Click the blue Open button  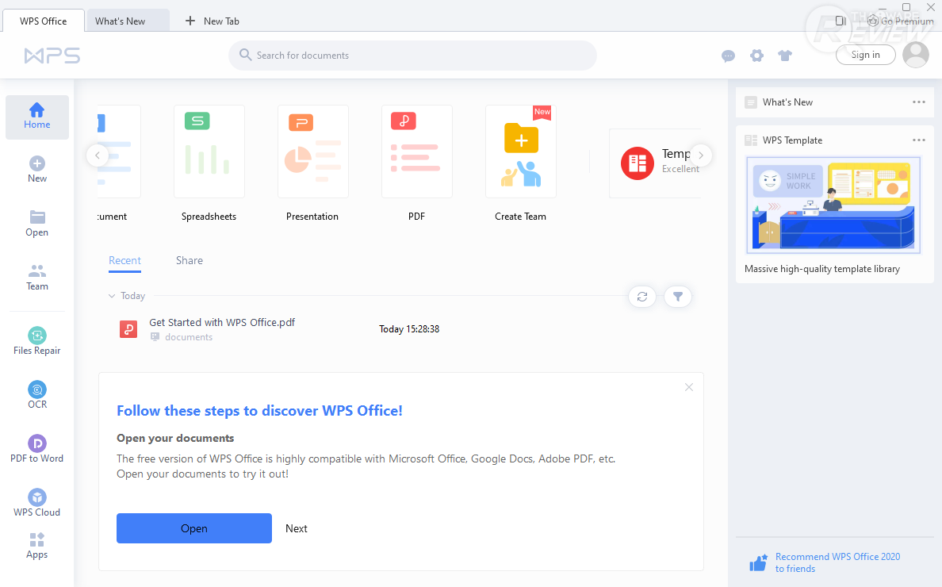pyautogui.click(x=194, y=528)
